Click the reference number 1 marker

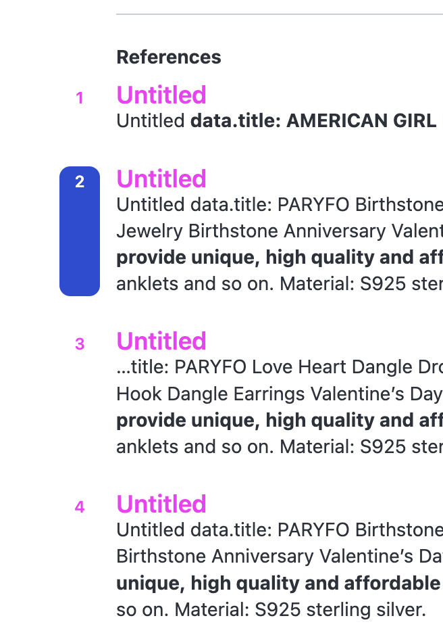[x=80, y=98]
